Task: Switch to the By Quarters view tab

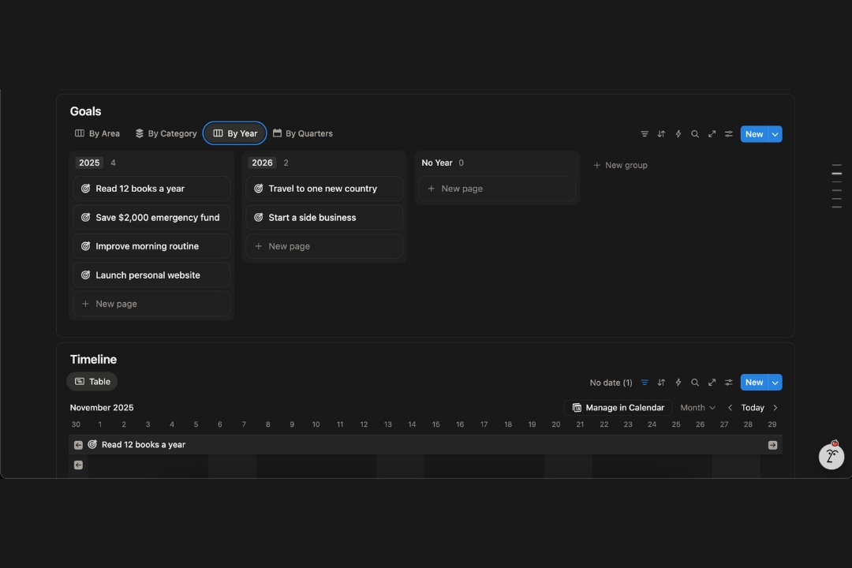Action: tap(302, 134)
